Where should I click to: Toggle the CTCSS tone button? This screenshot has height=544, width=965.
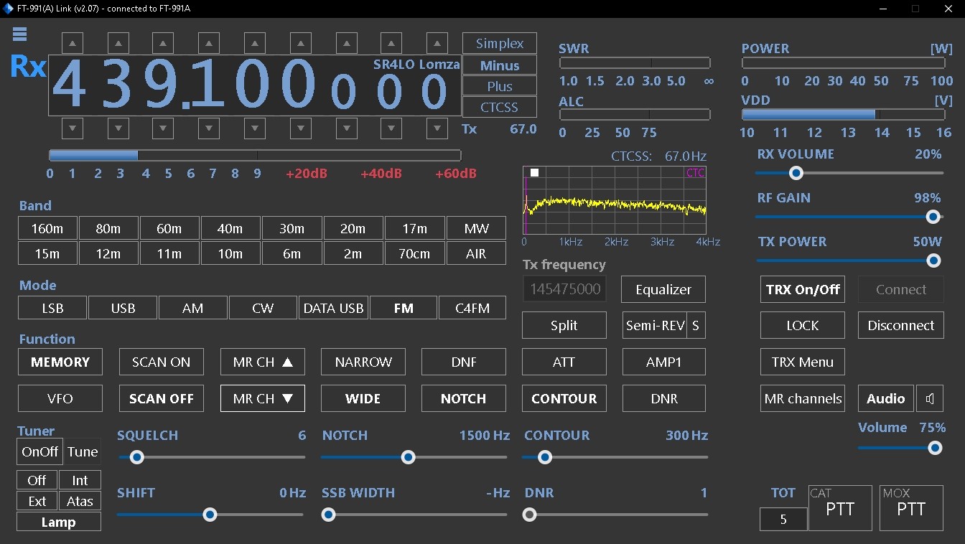(x=500, y=108)
